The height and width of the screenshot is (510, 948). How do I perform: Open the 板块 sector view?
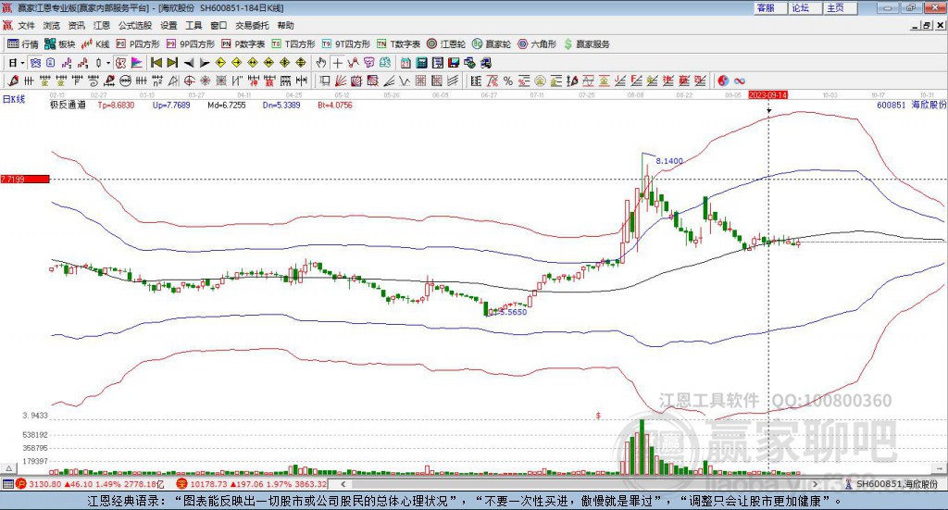pyautogui.click(x=59, y=44)
